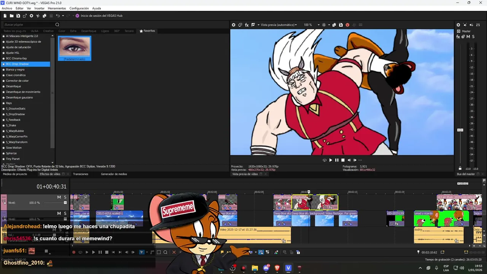Save the project with the disk icon
Viewport: 487px width, 274px height.
[x=18, y=16]
